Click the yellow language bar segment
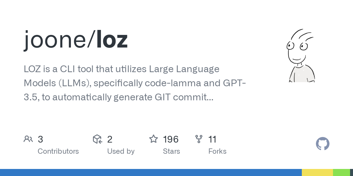The height and width of the screenshot is (176, 353). click(x=317, y=172)
